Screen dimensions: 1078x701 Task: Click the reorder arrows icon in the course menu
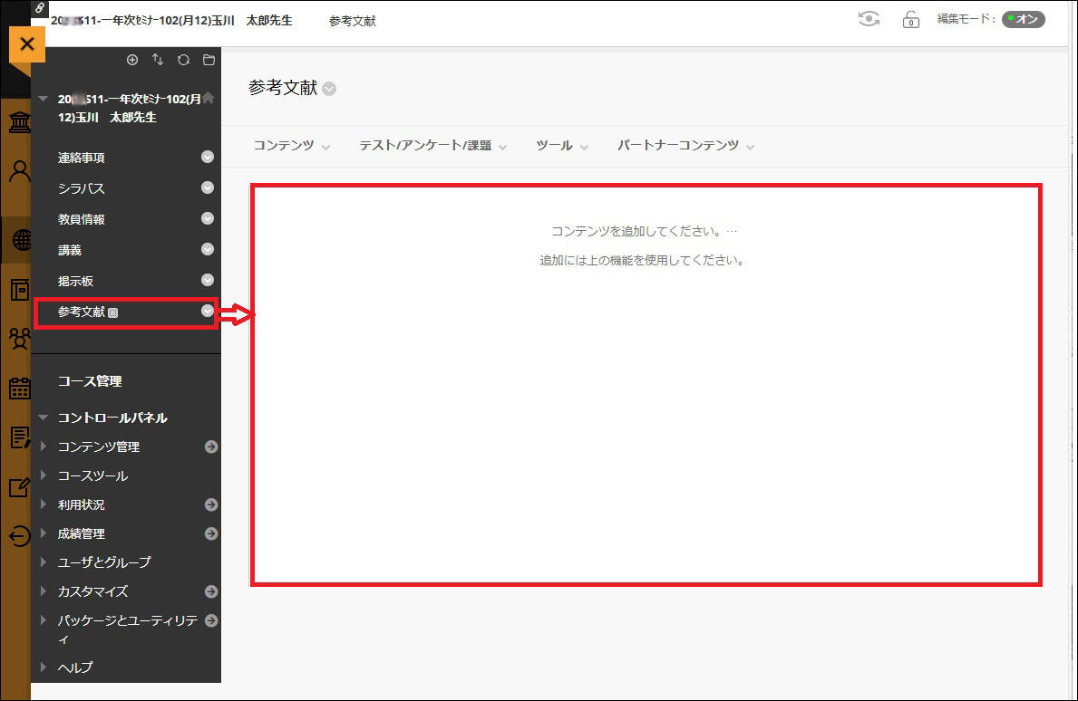pyautogui.click(x=158, y=60)
